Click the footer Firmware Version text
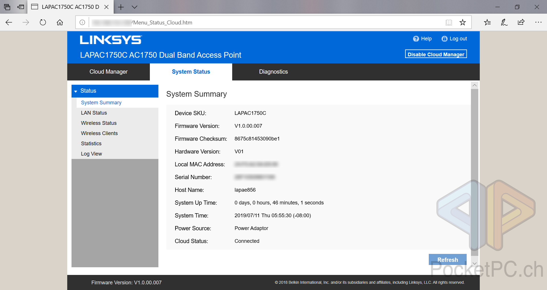Viewport: 547px width, 290px height. [126, 283]
